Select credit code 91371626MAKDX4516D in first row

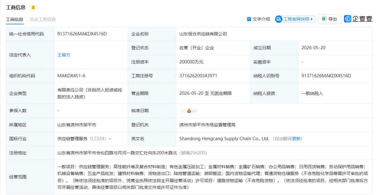[82, 34]
